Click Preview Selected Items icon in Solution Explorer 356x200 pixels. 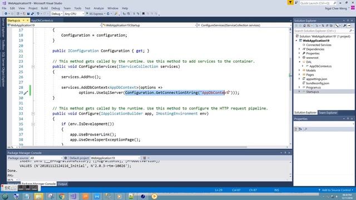point(349,26)
